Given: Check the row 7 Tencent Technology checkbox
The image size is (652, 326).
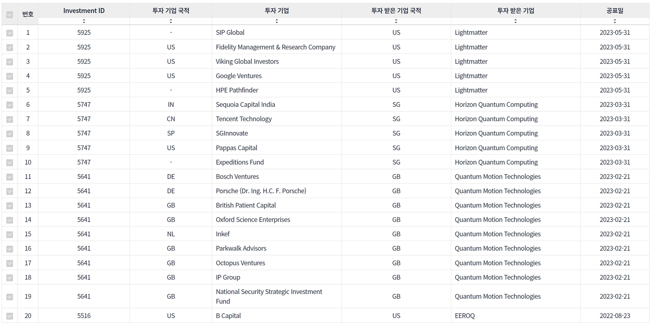Looking at the screenshot, I should [10, 119].
